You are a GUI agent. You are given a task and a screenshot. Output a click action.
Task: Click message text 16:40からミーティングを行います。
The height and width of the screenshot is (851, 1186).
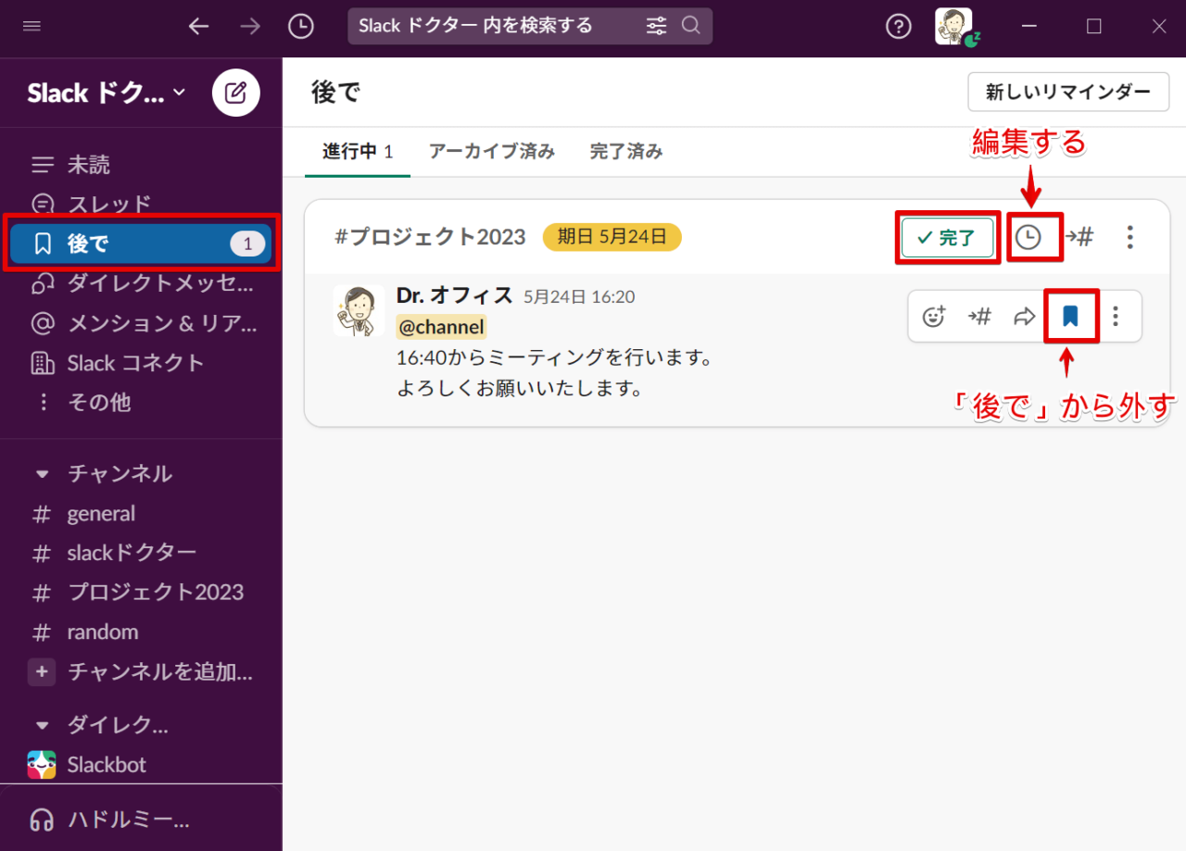(x=554, y=357)
